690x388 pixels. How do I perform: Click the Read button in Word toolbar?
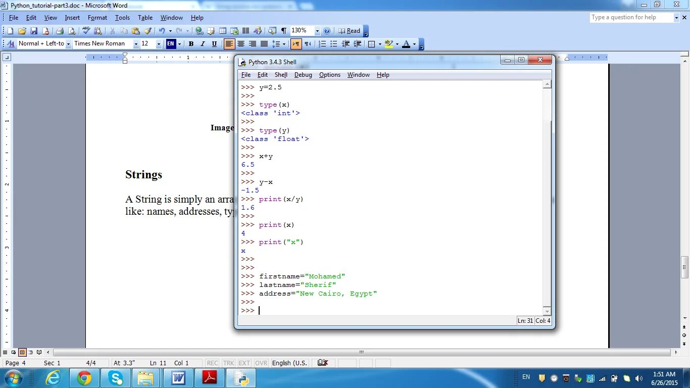[349, 31]
